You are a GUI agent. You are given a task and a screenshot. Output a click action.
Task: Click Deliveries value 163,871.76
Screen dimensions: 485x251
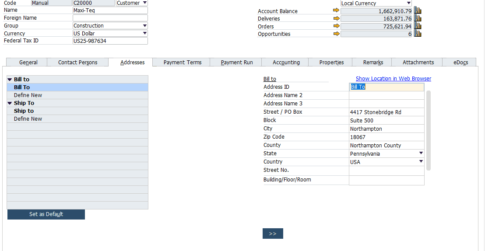(x=376, y=18)
